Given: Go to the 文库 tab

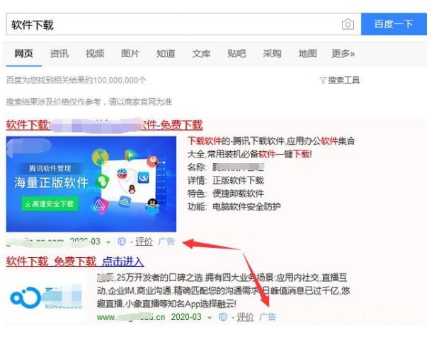Looking at the screenshot, I should [201, 54].
